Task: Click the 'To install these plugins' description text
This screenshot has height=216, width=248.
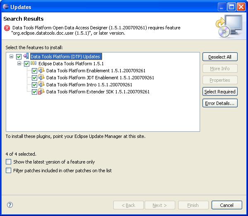Action: tap(76, 136)
